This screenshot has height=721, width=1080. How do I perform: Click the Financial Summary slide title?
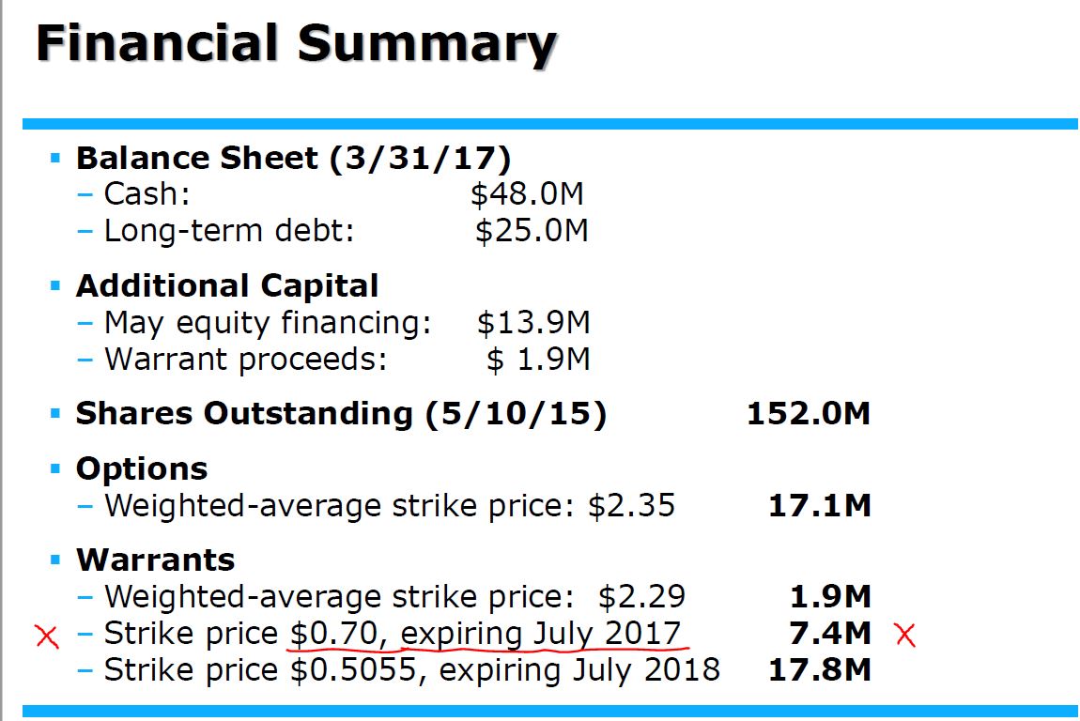297,45
